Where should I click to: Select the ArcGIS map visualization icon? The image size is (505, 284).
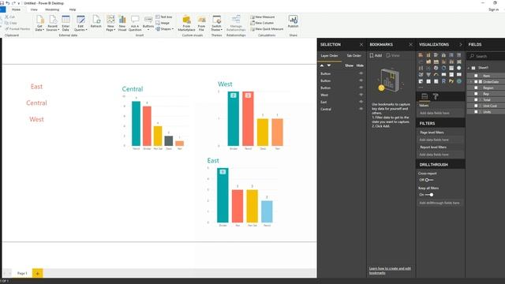[x=459, y=81]
